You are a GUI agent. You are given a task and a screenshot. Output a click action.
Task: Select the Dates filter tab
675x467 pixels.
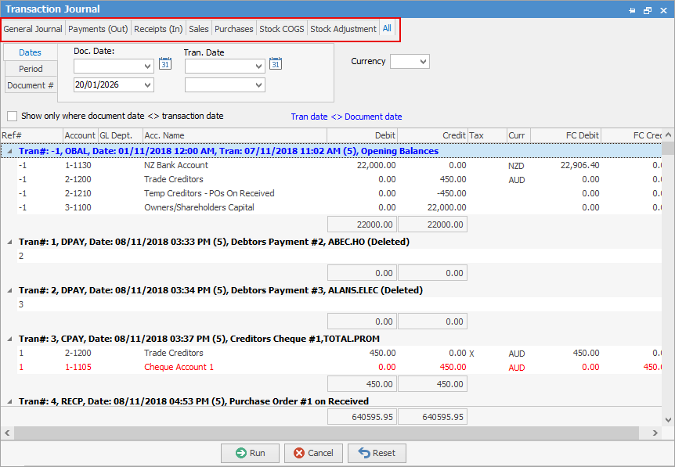[x=30, y=52]
